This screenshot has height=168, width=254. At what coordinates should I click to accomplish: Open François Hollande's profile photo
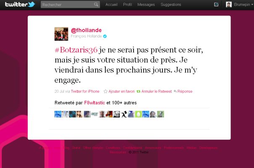(x=61, y=34)
